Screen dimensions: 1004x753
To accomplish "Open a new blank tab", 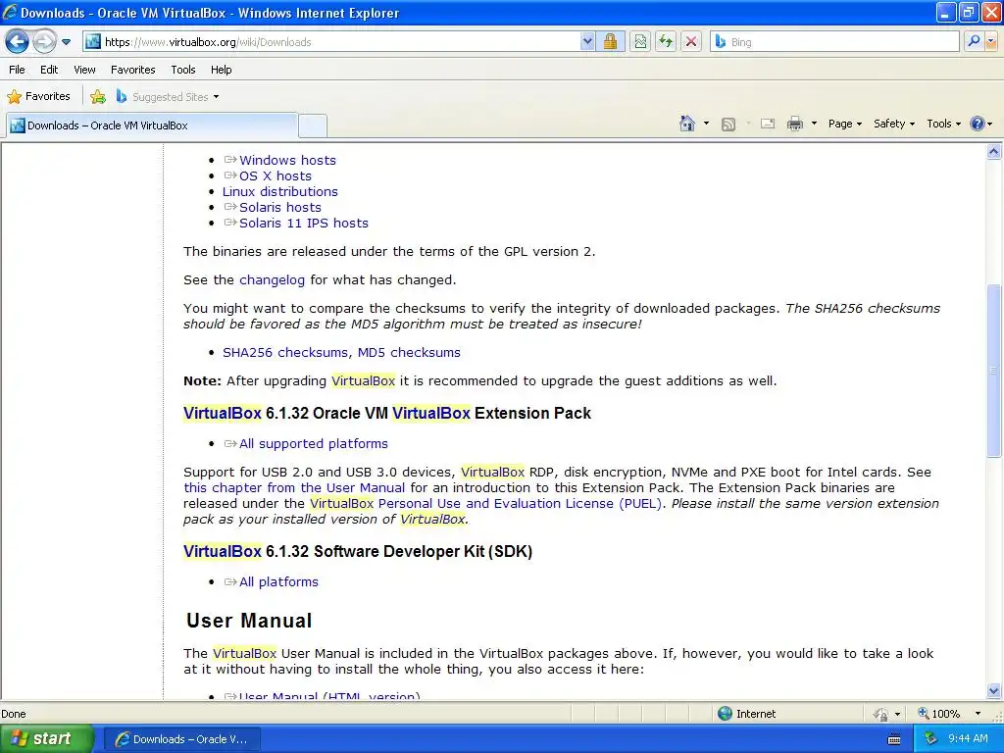I will click(x=313, y=126).
